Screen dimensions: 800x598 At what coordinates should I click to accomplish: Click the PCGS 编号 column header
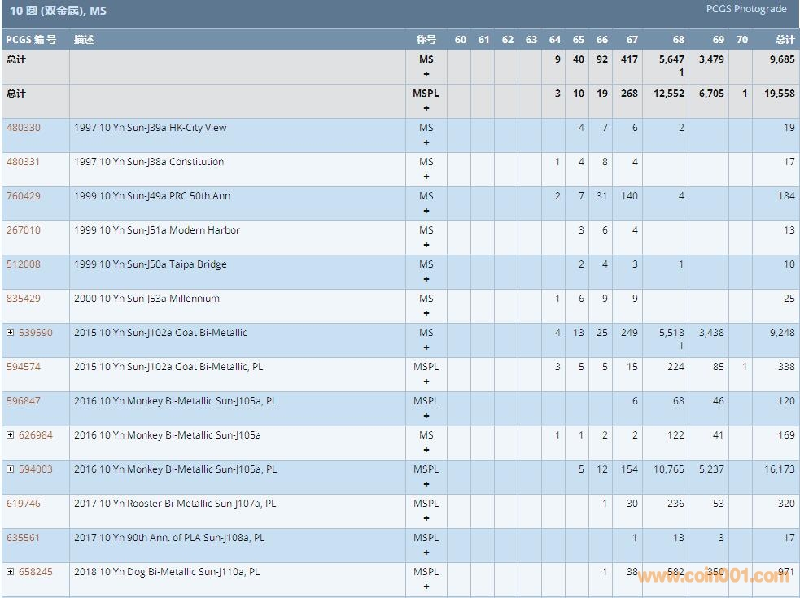[31, 39]
